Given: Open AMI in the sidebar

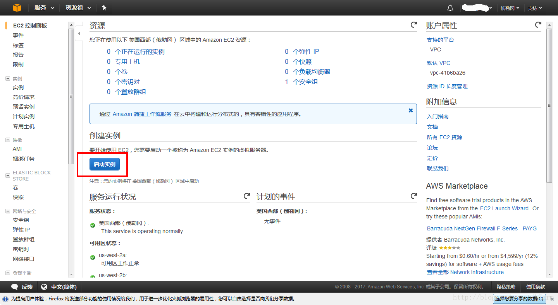Looking at the screenshot, I should tap(17, 149).
